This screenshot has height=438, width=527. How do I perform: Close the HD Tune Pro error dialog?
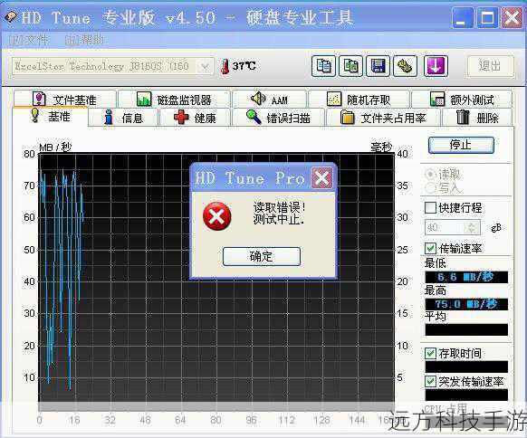(x=321, y=177)
